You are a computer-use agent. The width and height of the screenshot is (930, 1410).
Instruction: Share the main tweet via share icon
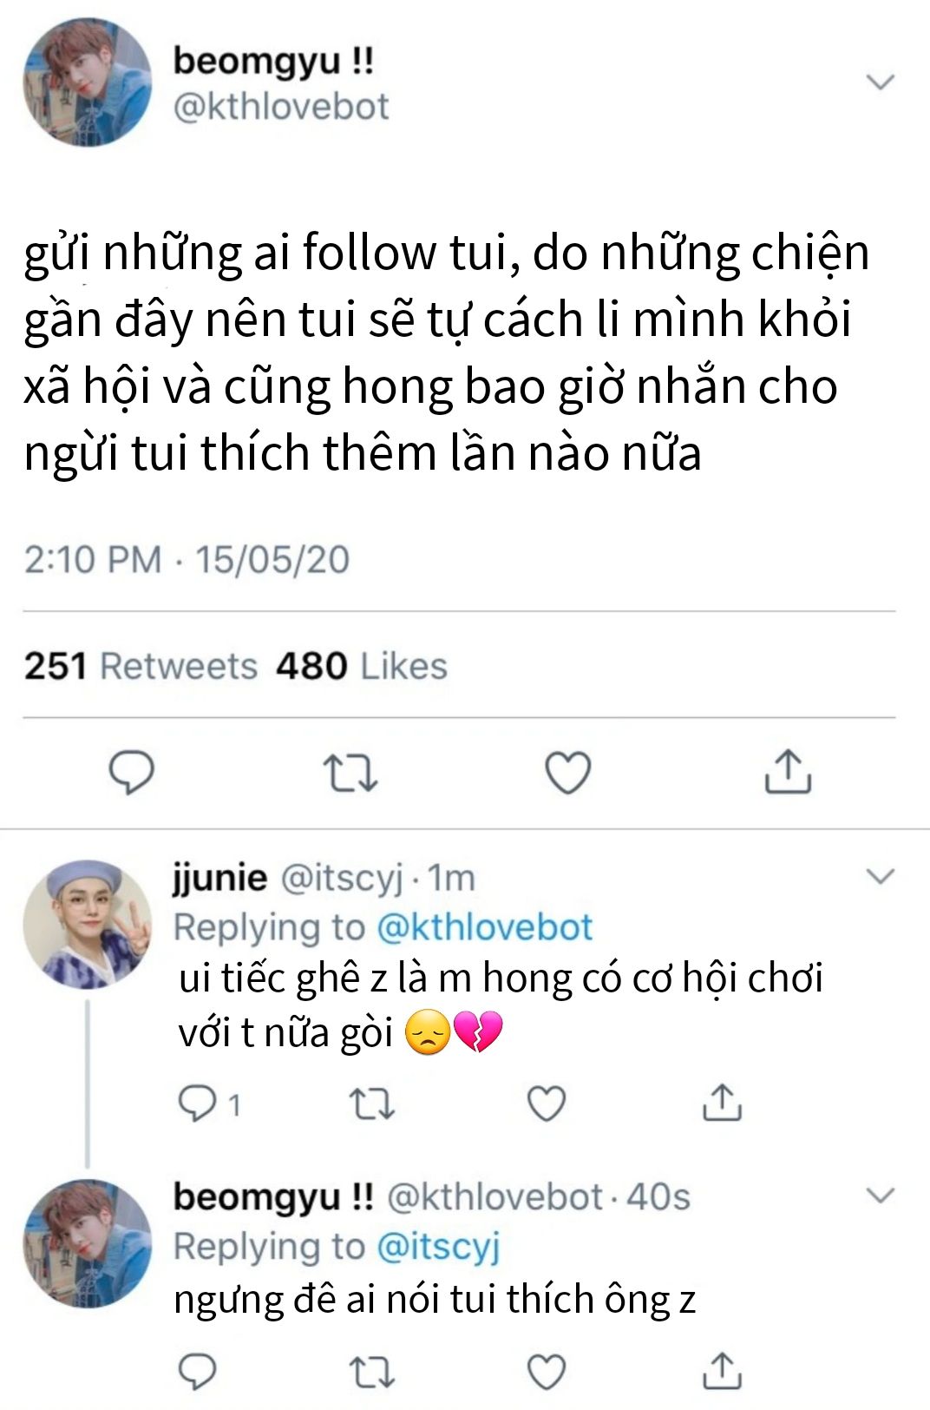[x=788, y=771]
